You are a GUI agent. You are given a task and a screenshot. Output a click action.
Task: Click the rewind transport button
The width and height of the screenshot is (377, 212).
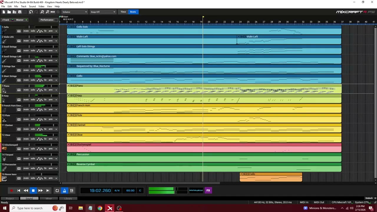point(26,191)
